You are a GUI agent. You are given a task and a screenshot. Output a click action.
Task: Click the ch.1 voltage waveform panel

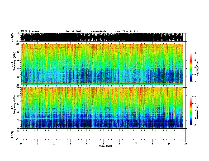coord(102,37)
